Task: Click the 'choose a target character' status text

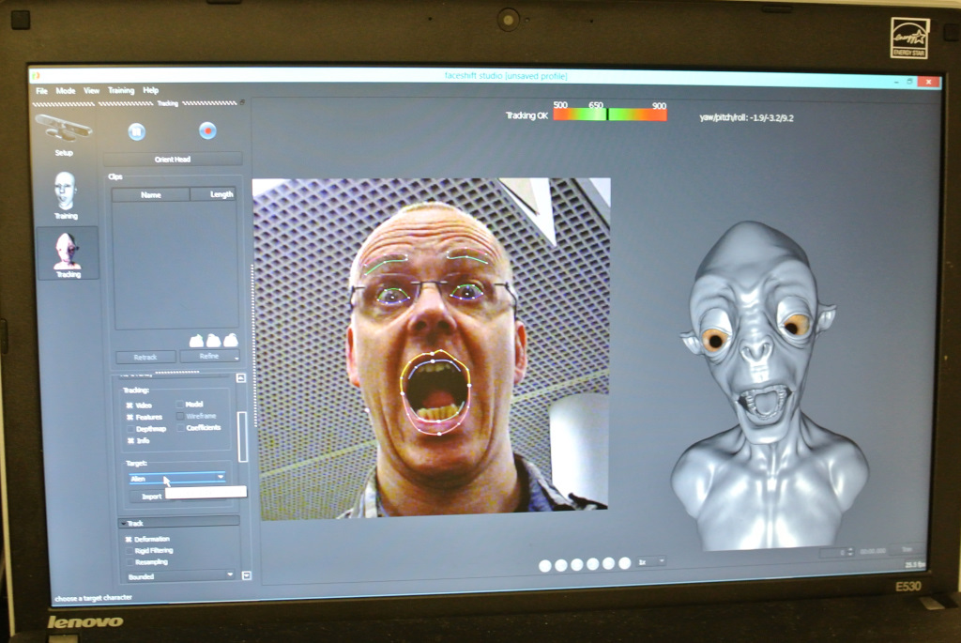Action: 93,598
